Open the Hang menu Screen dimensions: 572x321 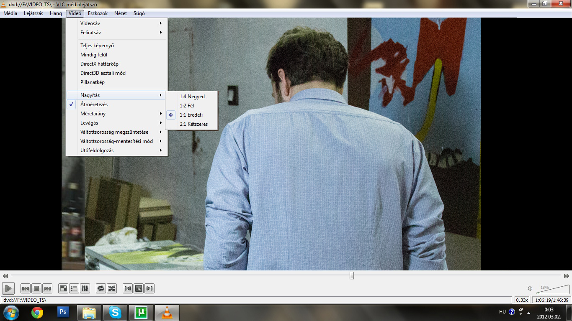56,13
